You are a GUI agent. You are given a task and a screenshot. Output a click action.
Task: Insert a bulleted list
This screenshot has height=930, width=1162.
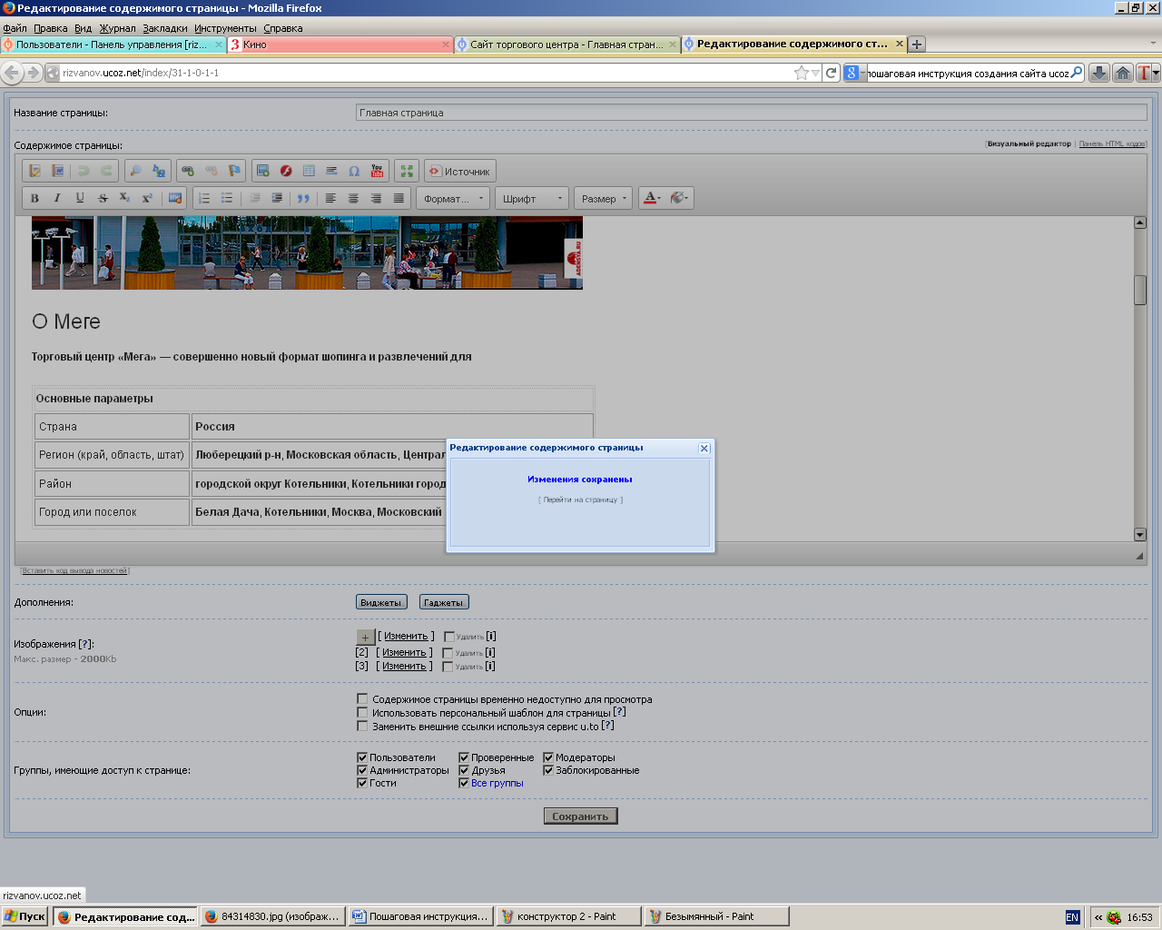[227, 198]
